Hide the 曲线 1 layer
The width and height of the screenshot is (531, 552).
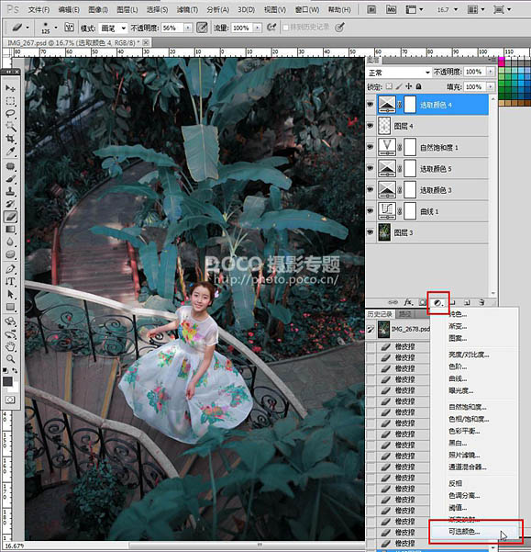(x=370, y=211)
